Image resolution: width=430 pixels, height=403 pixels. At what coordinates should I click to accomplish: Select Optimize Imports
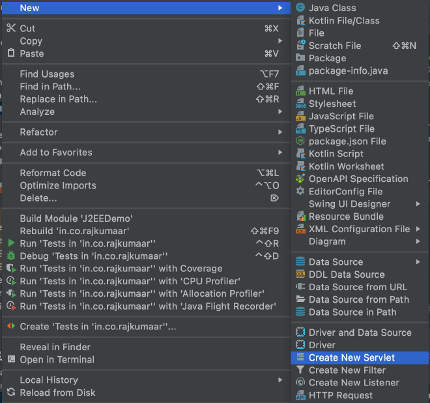coord(146,185)
